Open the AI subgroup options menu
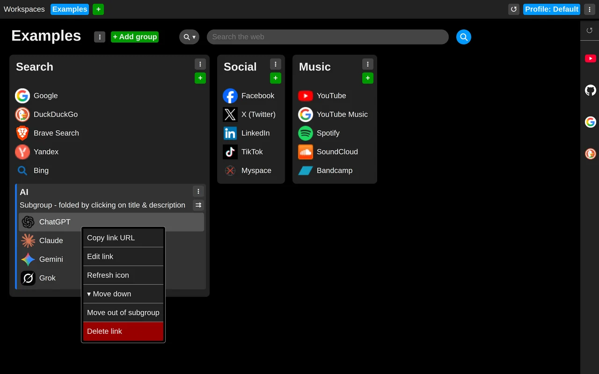599x374 pixels. click(x=198, y=191)
